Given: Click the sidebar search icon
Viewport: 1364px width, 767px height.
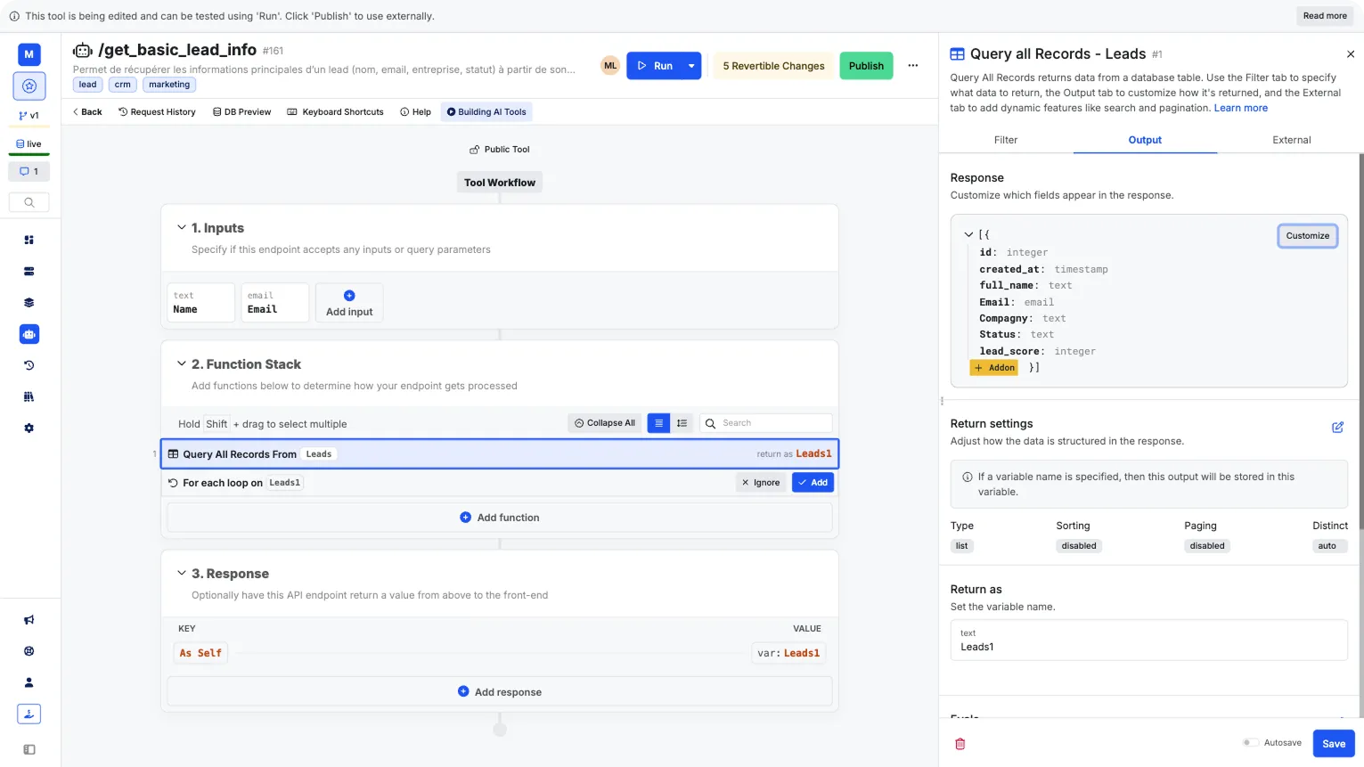Looking at the screenshot, I should point(29,202).
